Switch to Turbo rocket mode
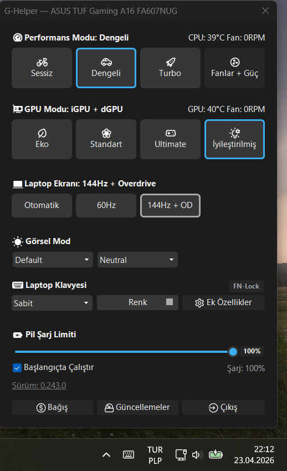The height and width of the screenshot is (471, 287). (x=170, y=68)
